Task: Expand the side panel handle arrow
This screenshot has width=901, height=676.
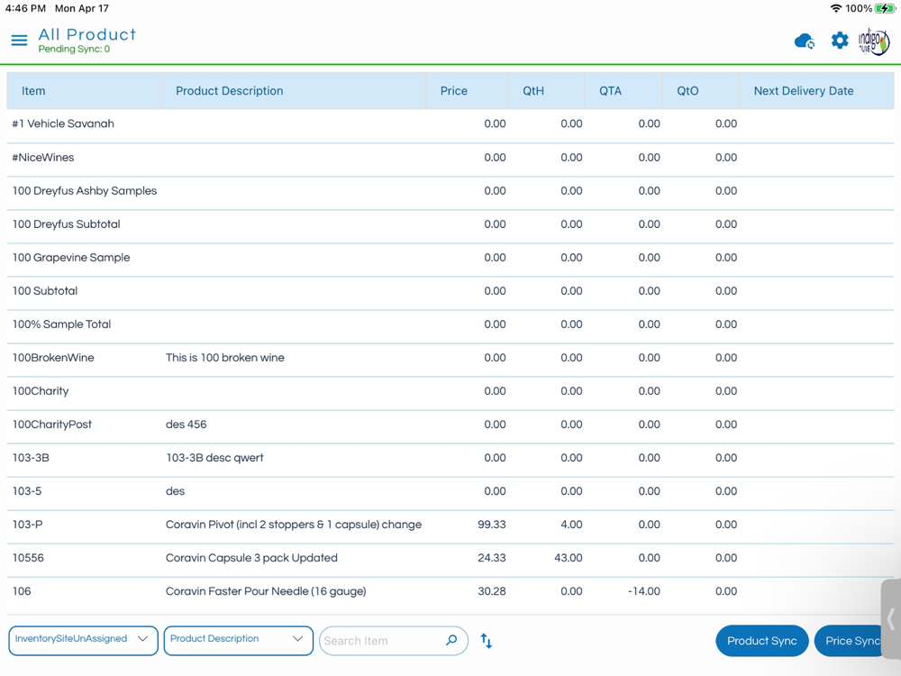Action: 891,620
